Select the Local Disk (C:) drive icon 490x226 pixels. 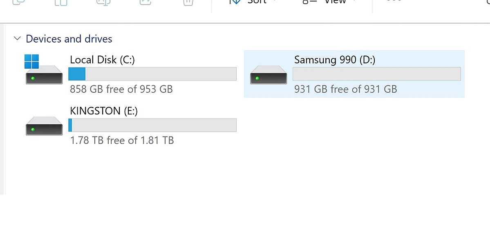44,70
